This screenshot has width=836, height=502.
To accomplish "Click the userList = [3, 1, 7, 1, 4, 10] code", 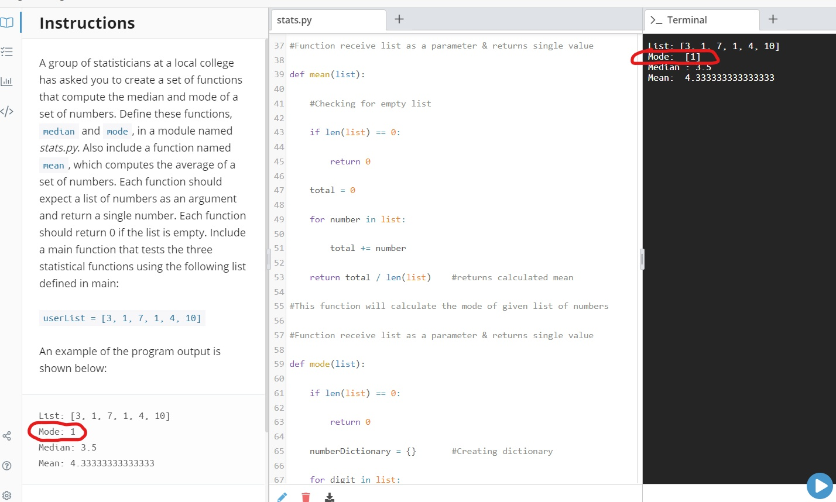I will click(122, 318).
